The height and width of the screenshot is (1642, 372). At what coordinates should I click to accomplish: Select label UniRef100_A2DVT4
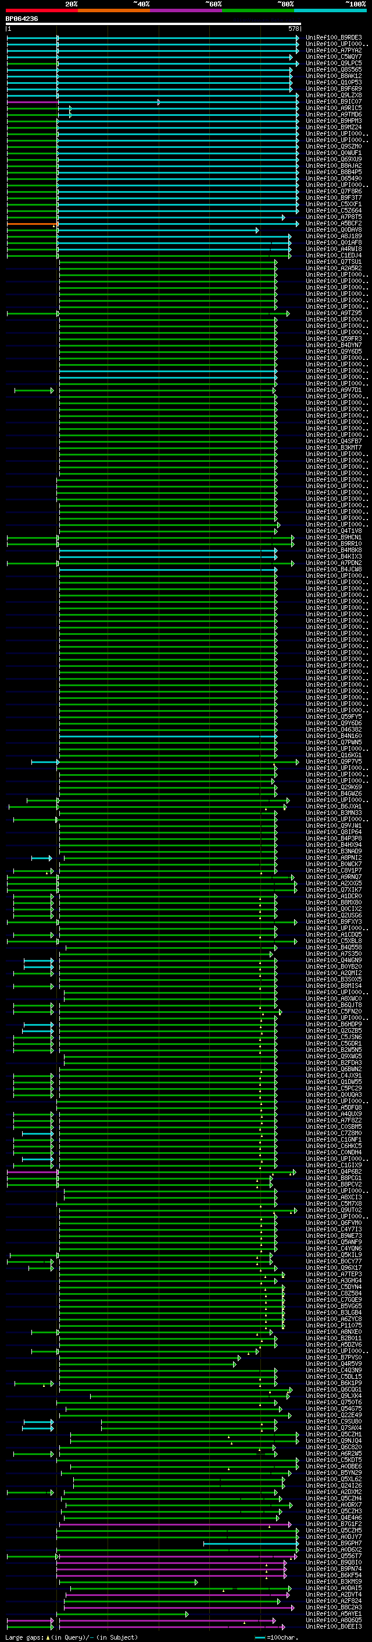334,1595
